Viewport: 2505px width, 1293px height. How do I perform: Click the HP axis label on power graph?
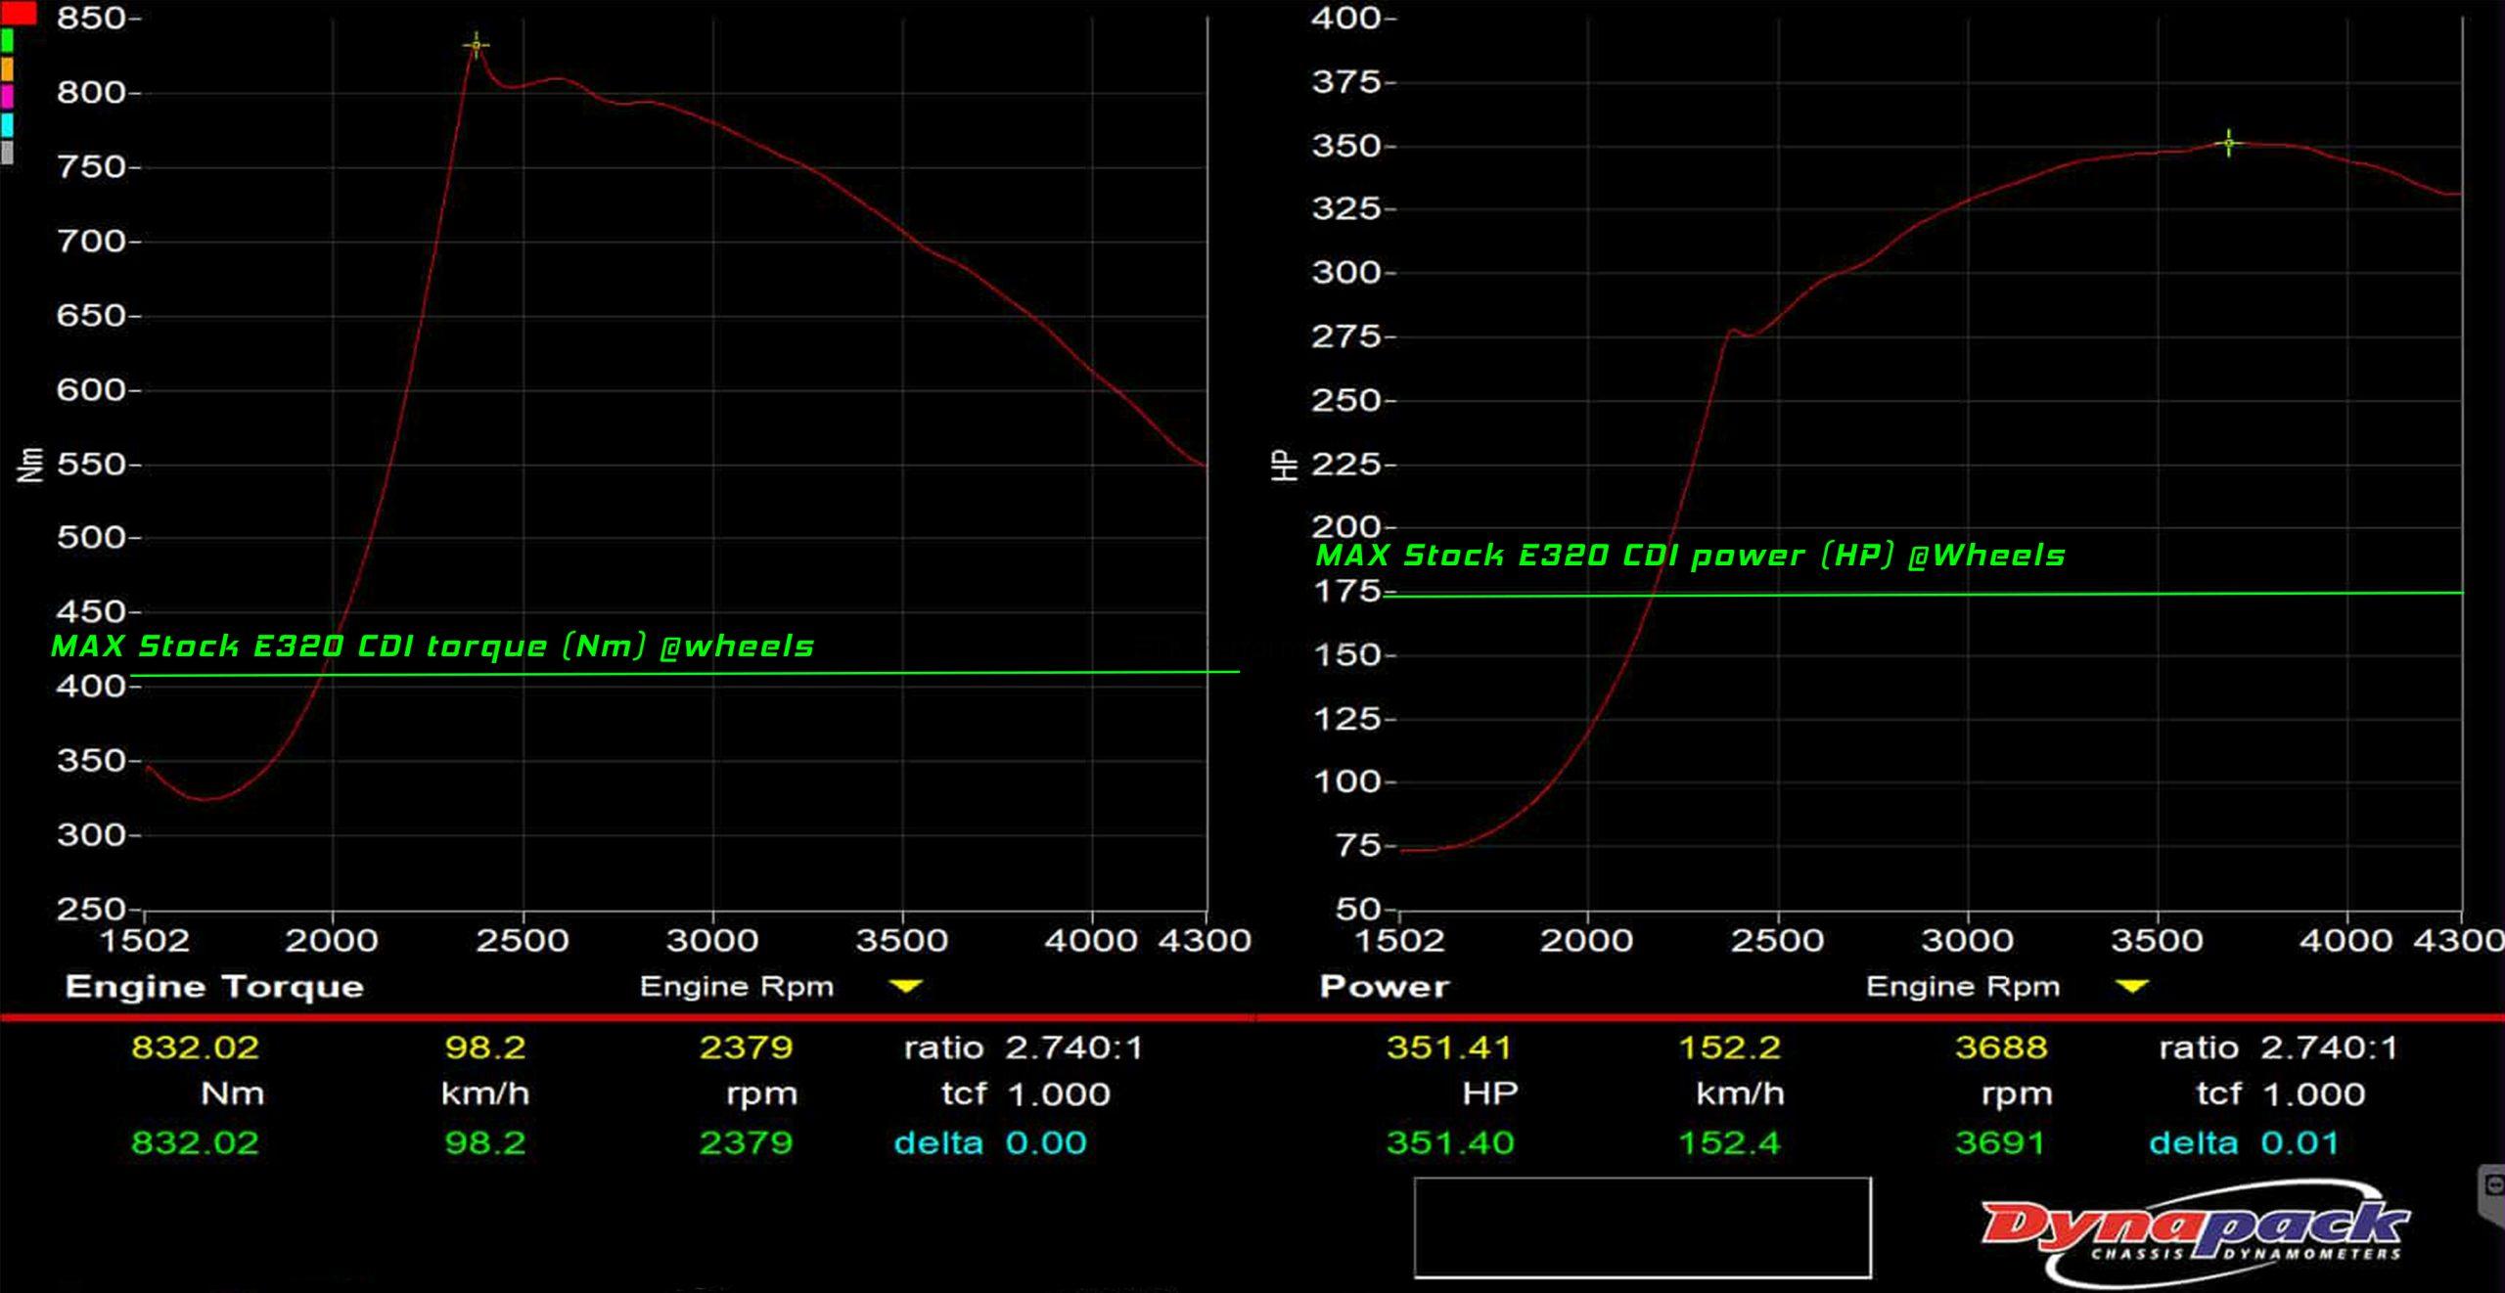tap(1284, 466)
